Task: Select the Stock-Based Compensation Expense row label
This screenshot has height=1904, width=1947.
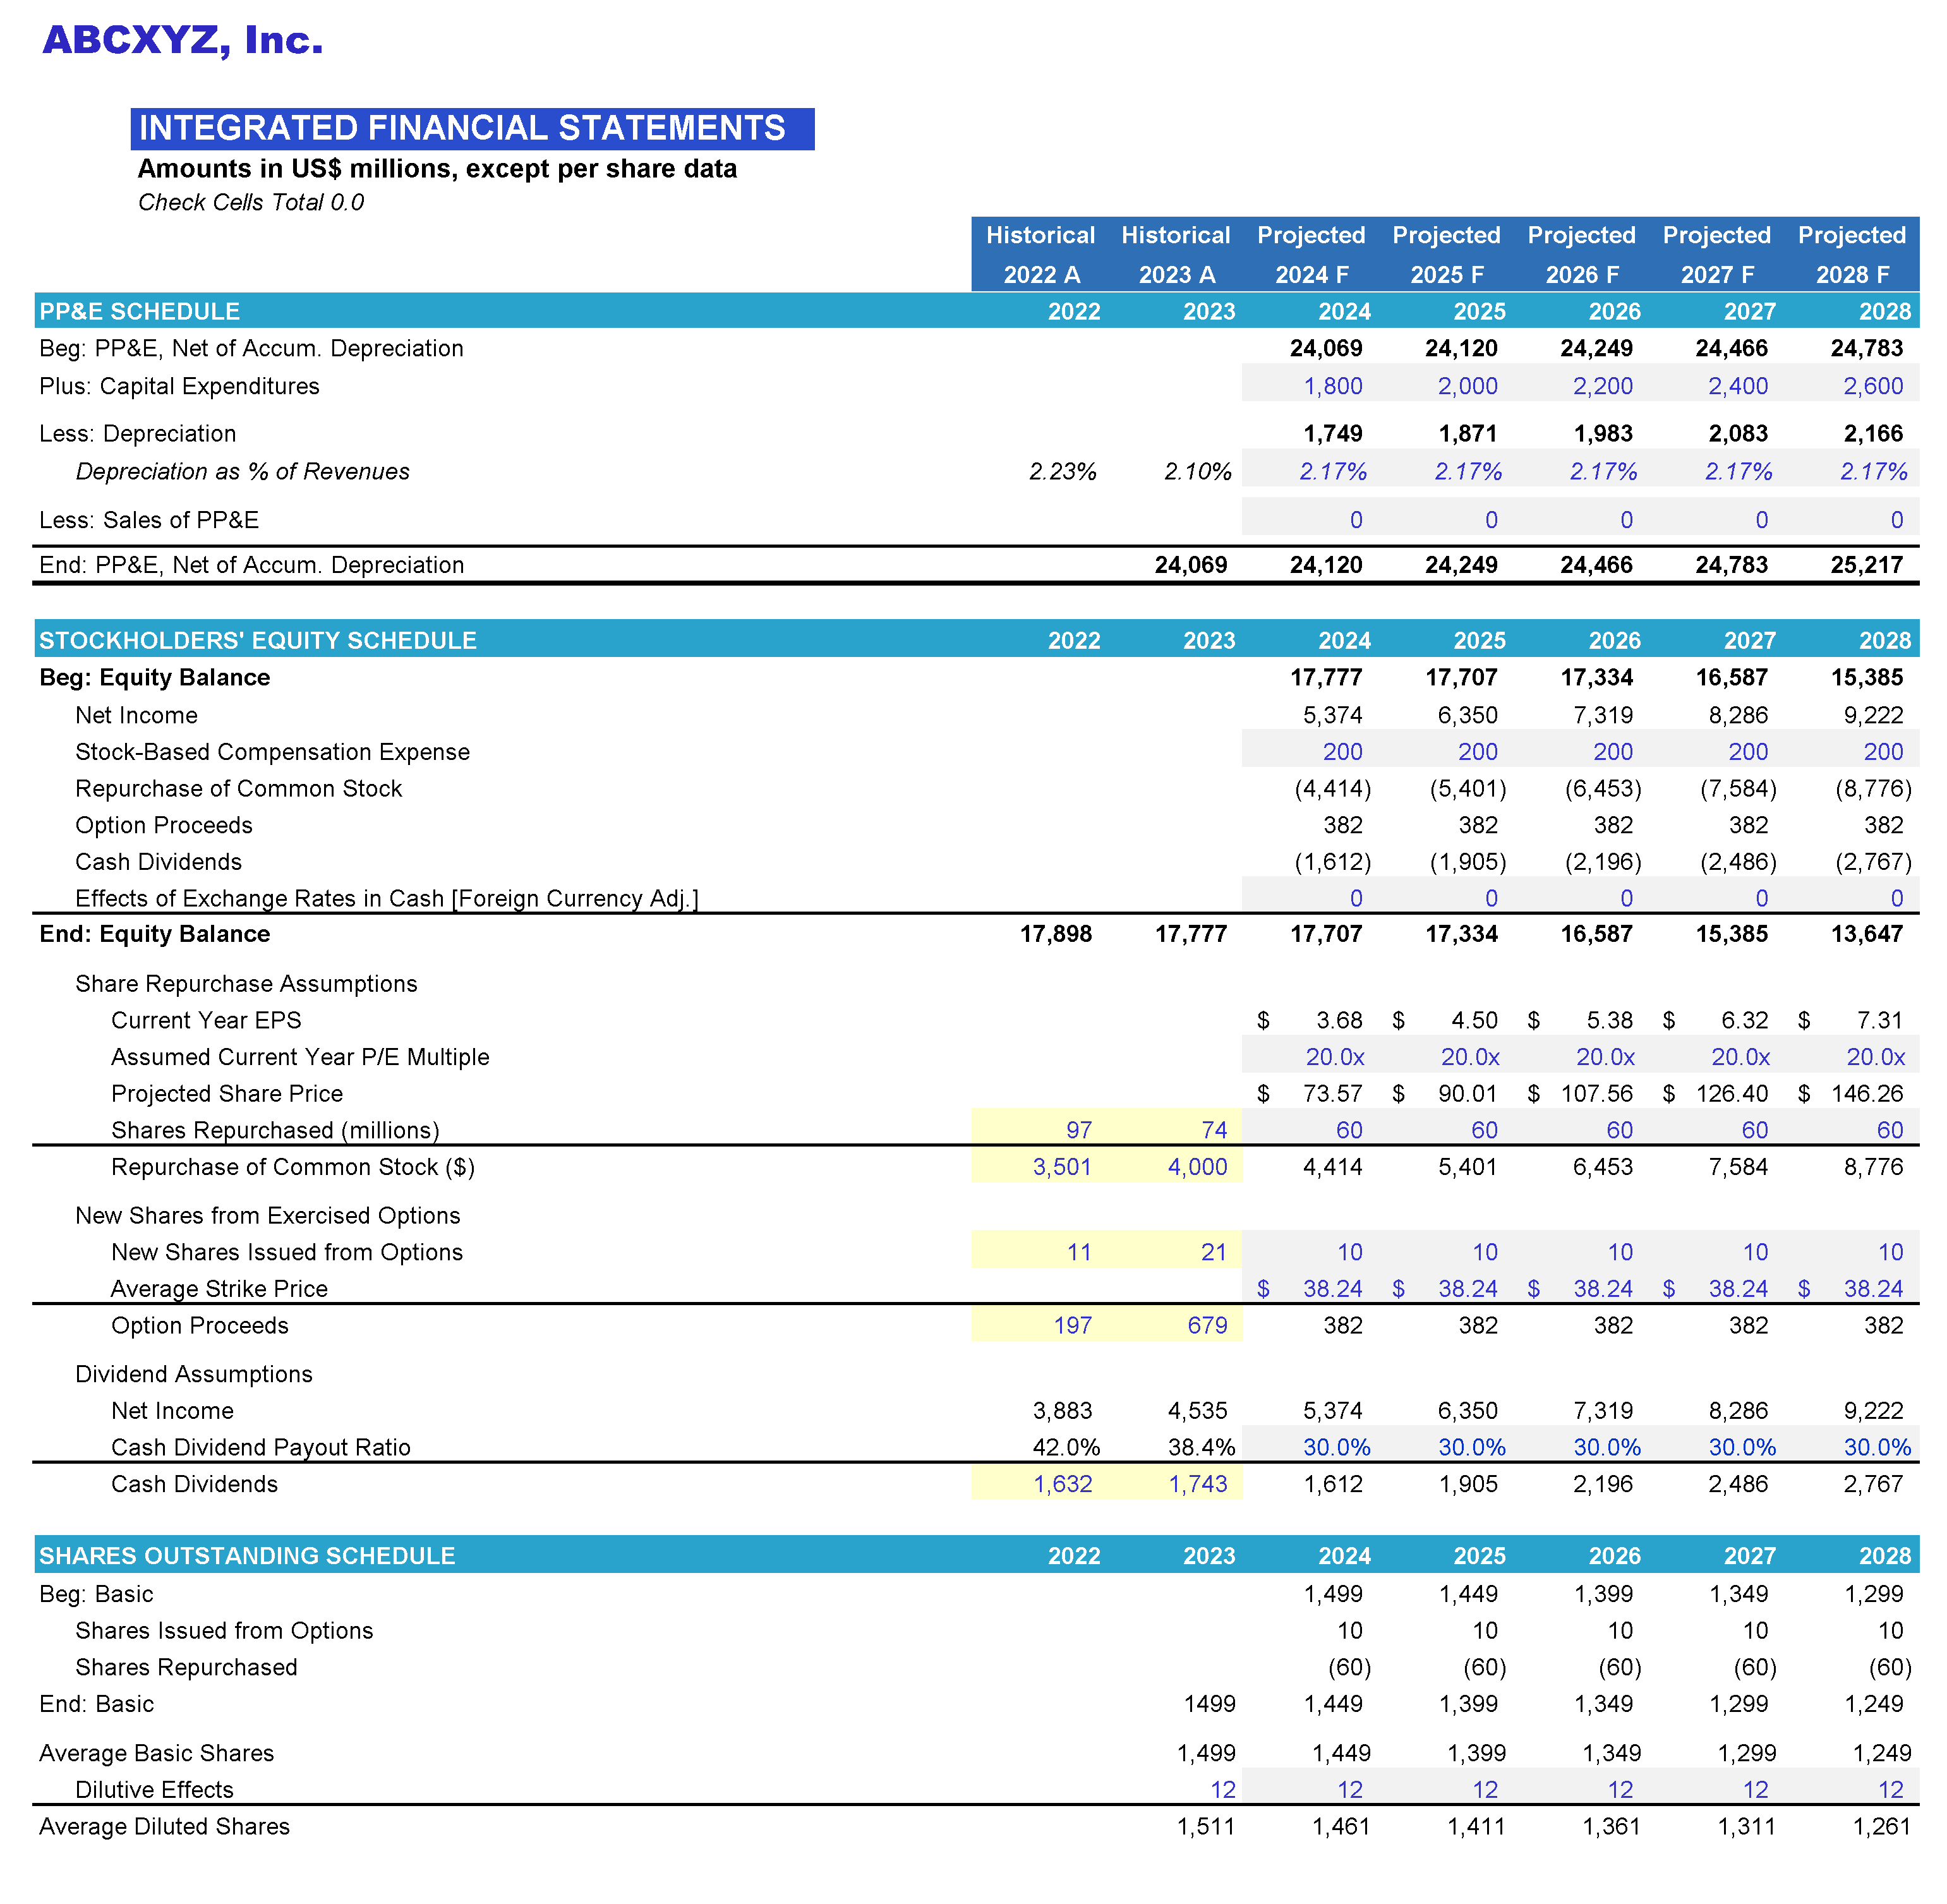Action: [272, 751]
